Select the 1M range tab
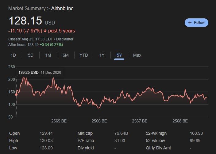216x154 pixels. click(x=48, y=55)
